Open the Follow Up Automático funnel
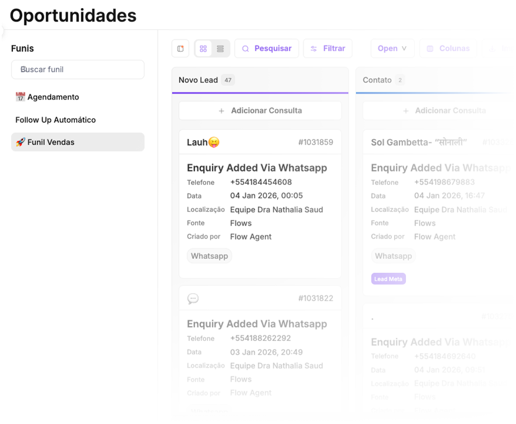The width and height of the screenshot is (516, 424). pyautogui.click(x=55, y=120)
